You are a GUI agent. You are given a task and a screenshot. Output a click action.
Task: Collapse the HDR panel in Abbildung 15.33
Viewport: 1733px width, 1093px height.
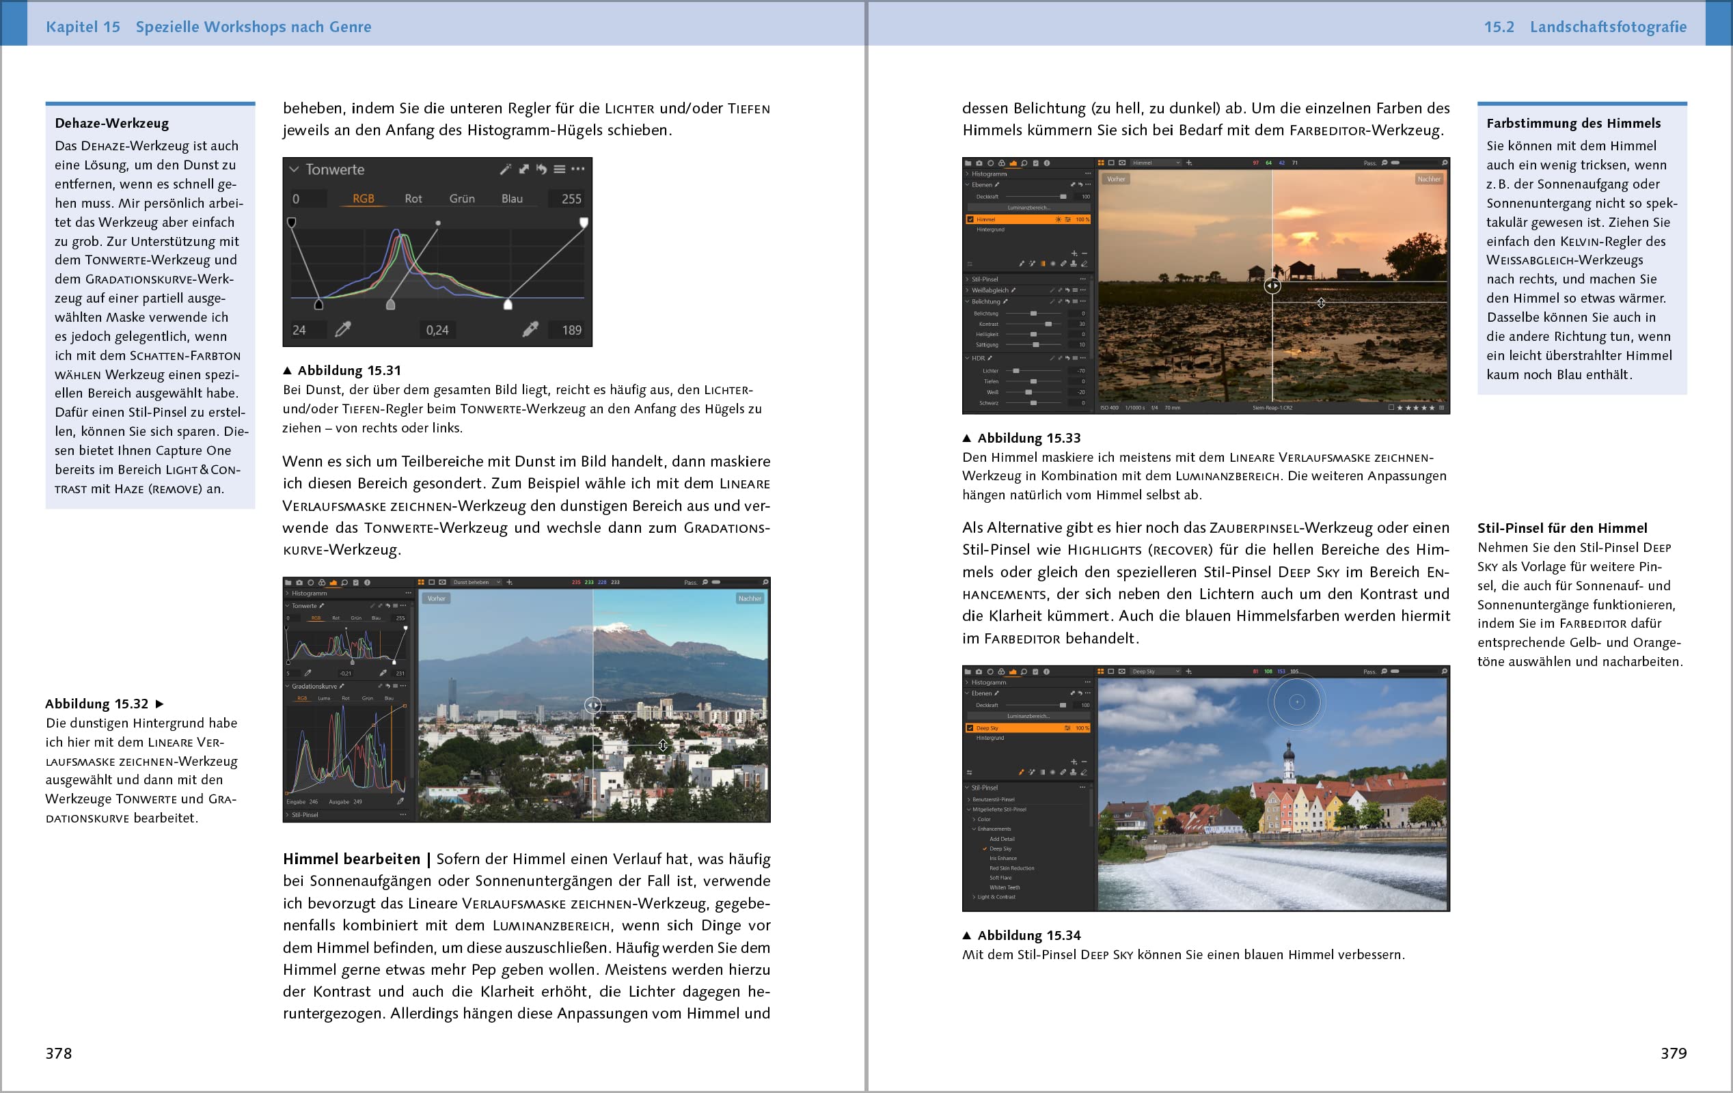[967, 358]
